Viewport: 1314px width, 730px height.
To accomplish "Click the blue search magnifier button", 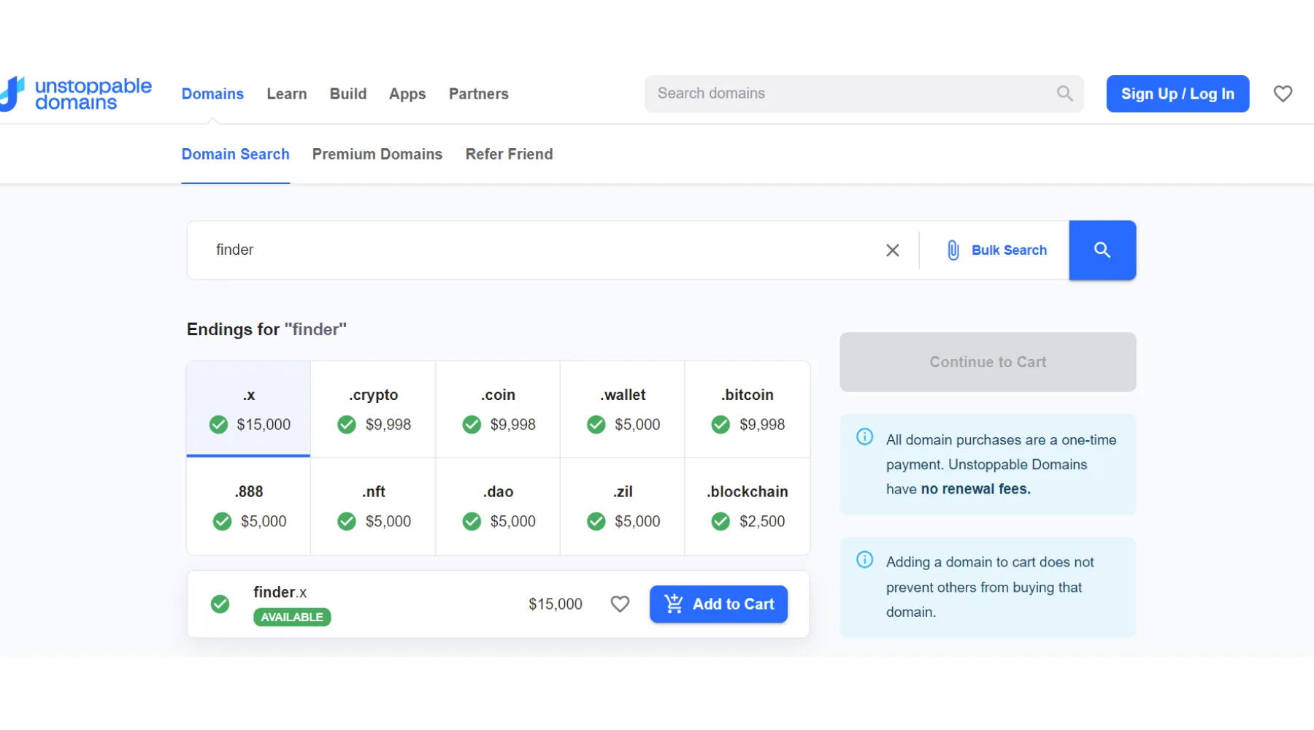I will click(1102, 250).
